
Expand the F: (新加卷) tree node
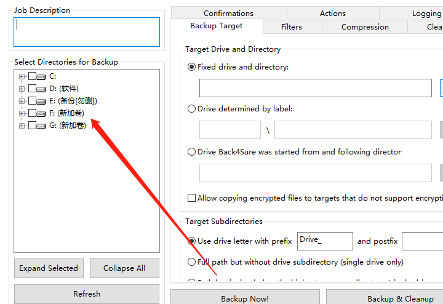[22, 114]
